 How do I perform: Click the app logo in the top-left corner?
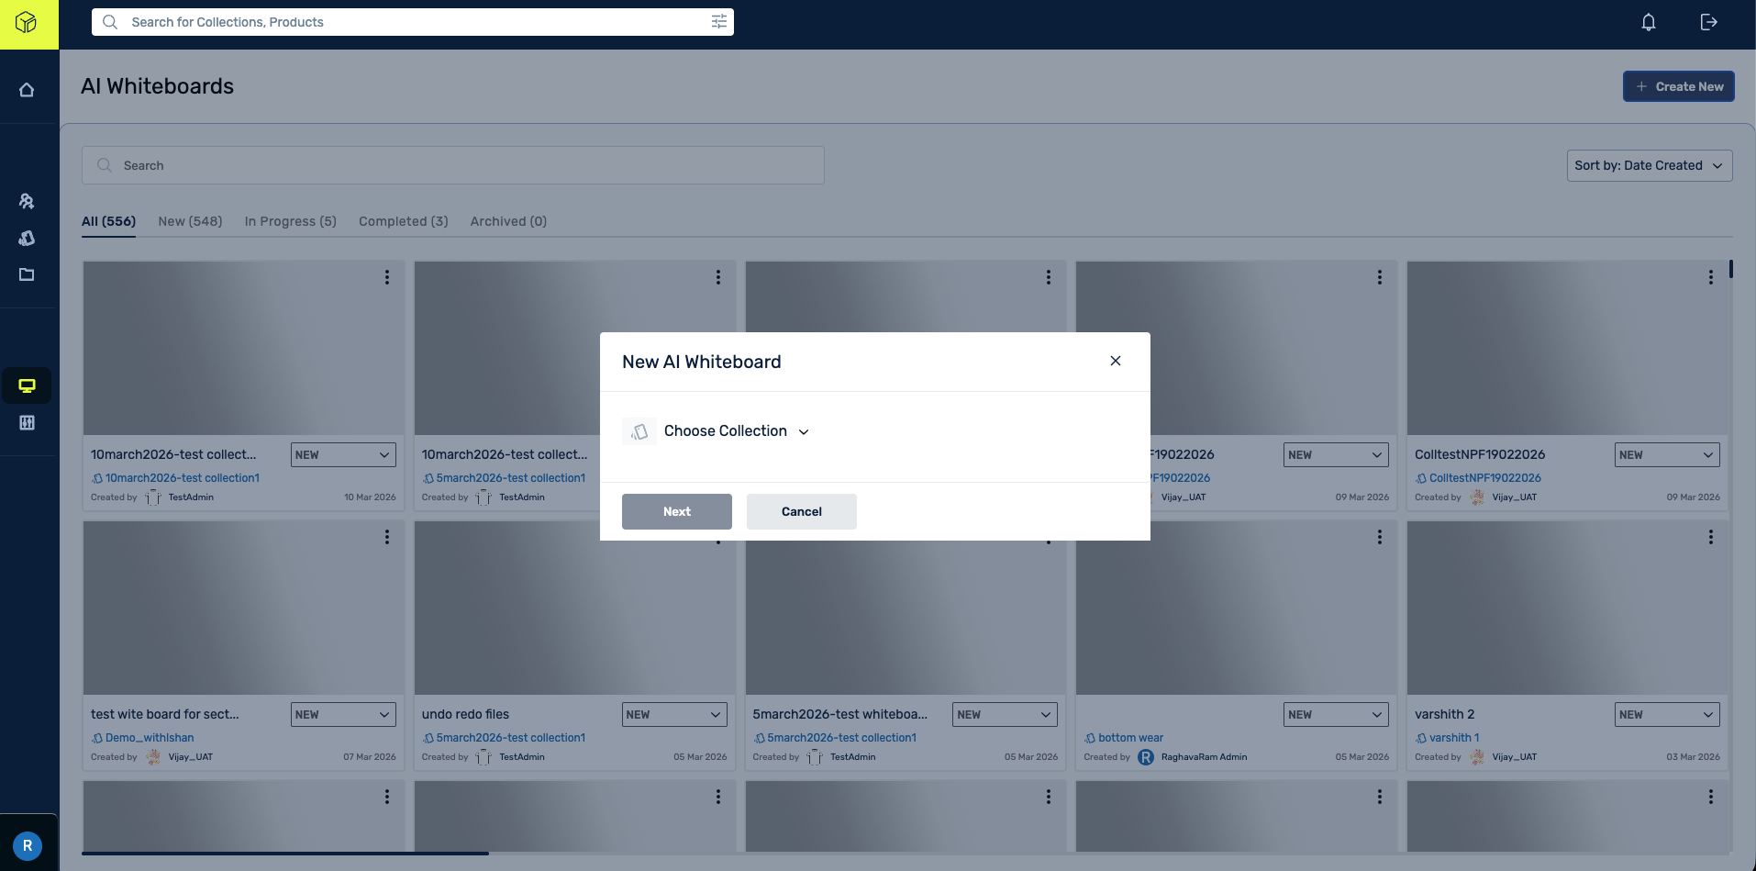click(28, 23)
